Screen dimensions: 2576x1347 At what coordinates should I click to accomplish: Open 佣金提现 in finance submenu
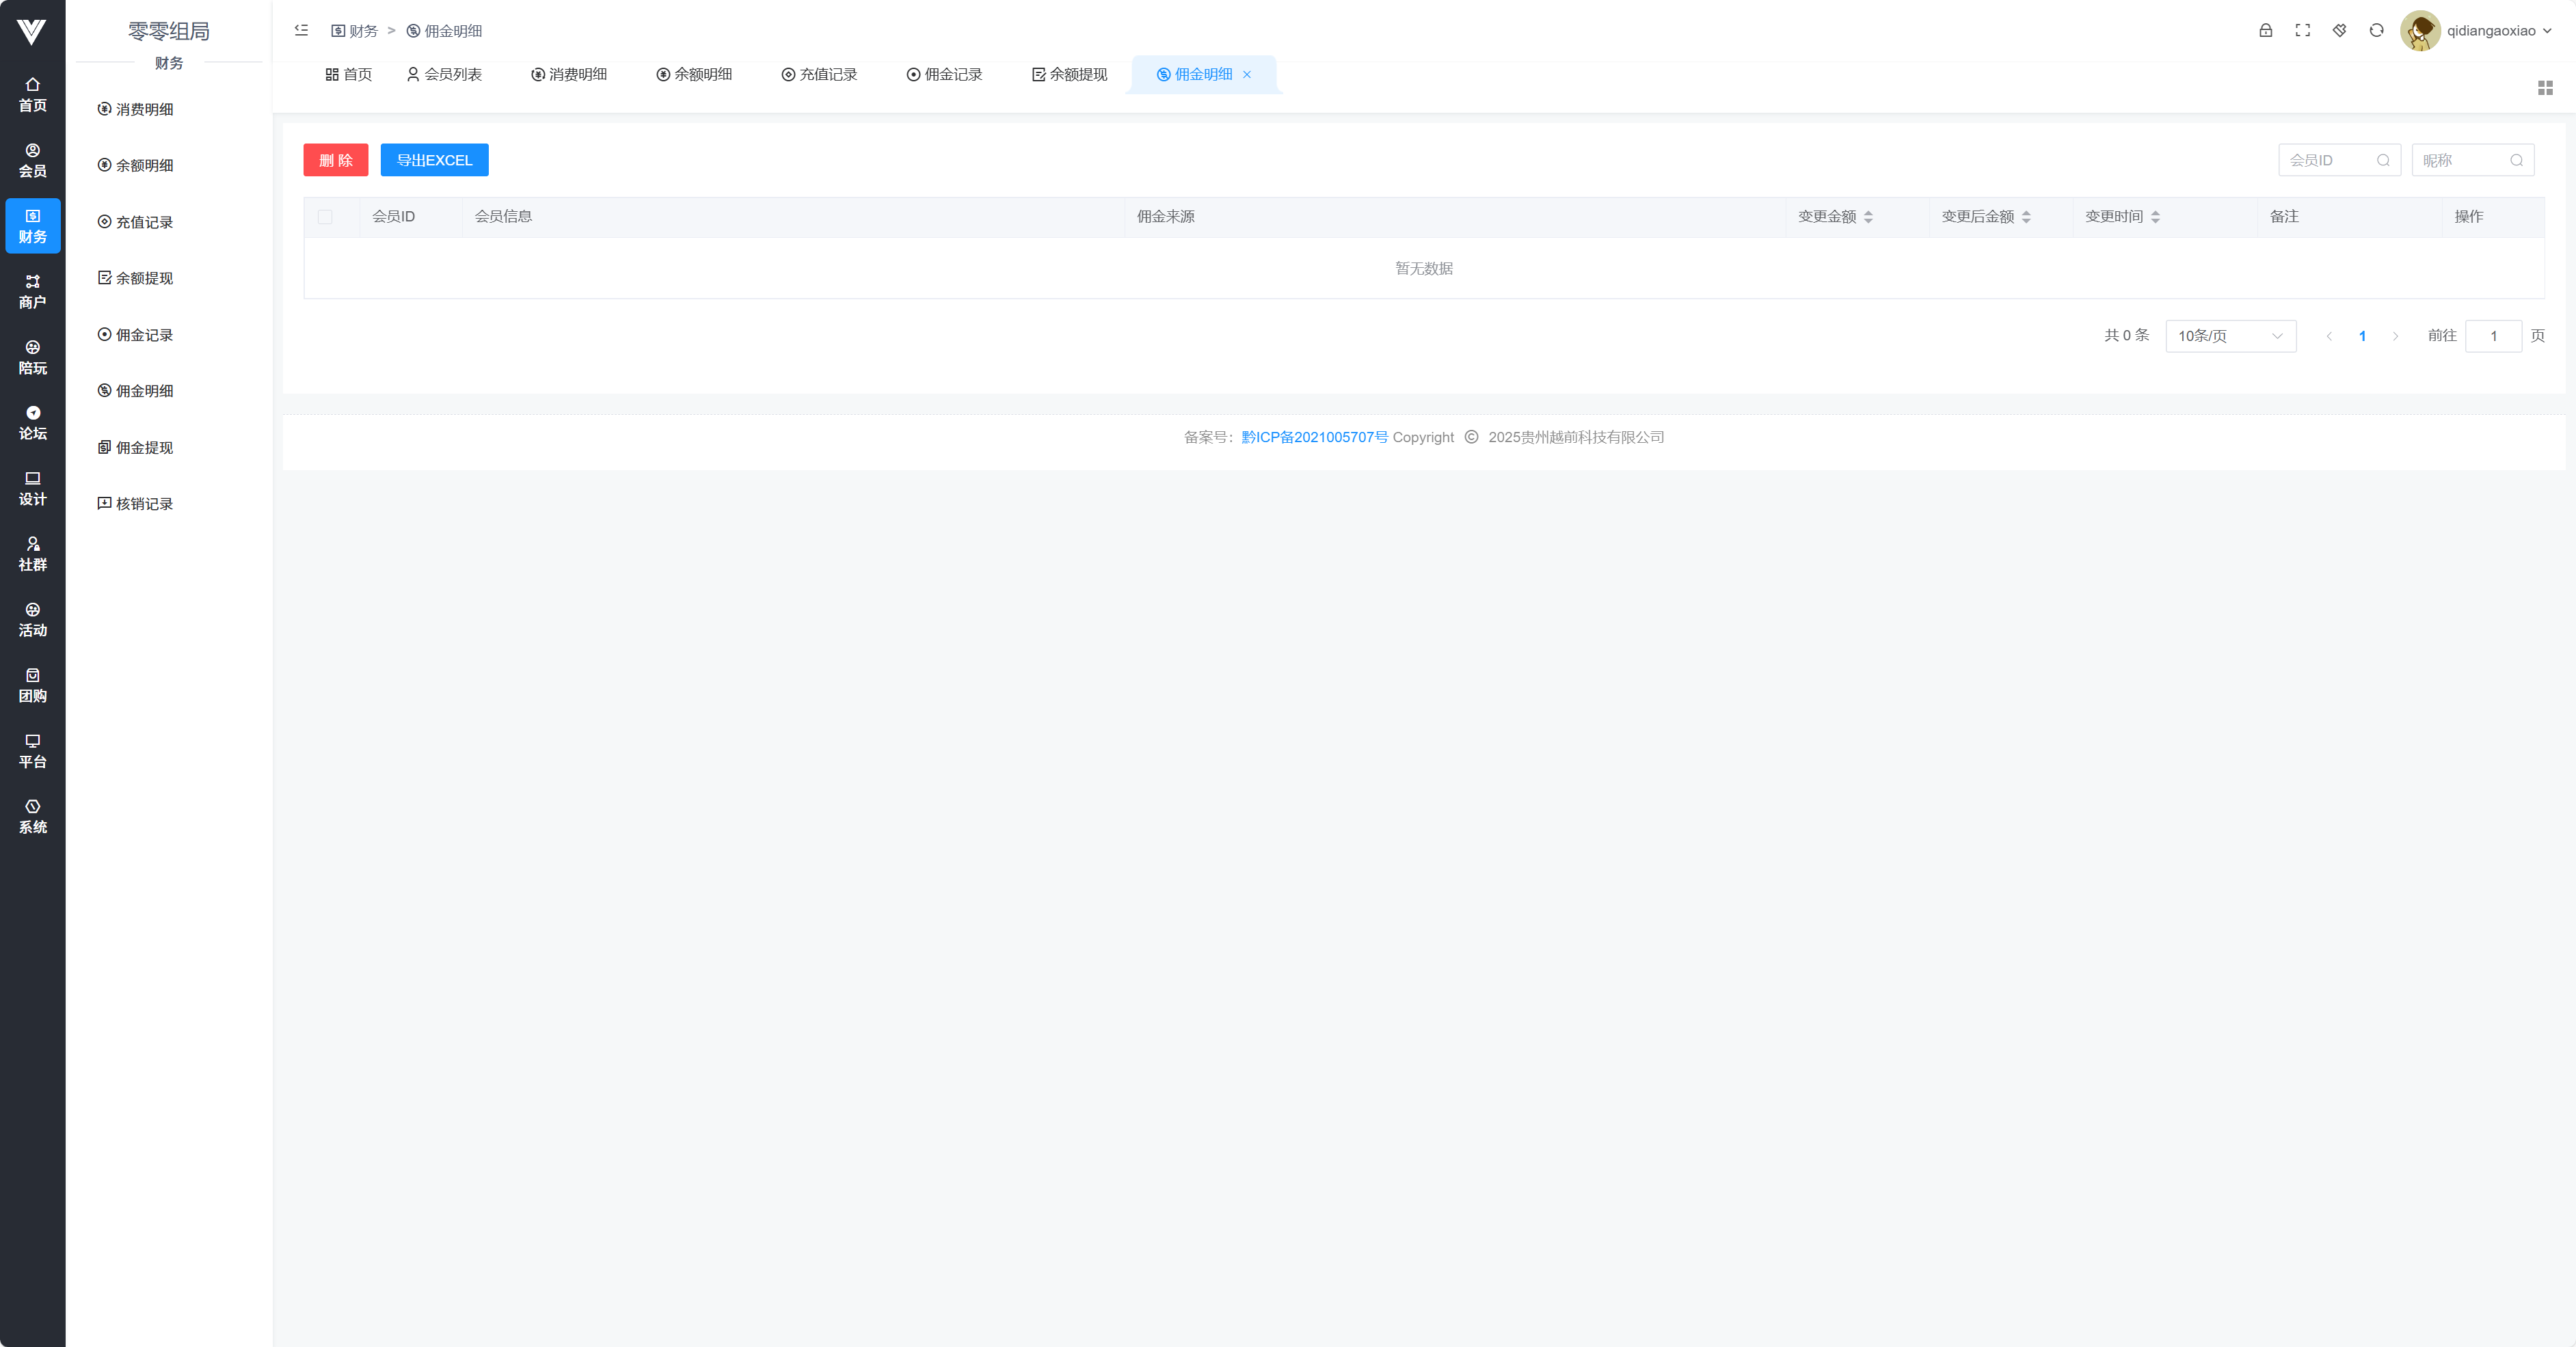144,448
